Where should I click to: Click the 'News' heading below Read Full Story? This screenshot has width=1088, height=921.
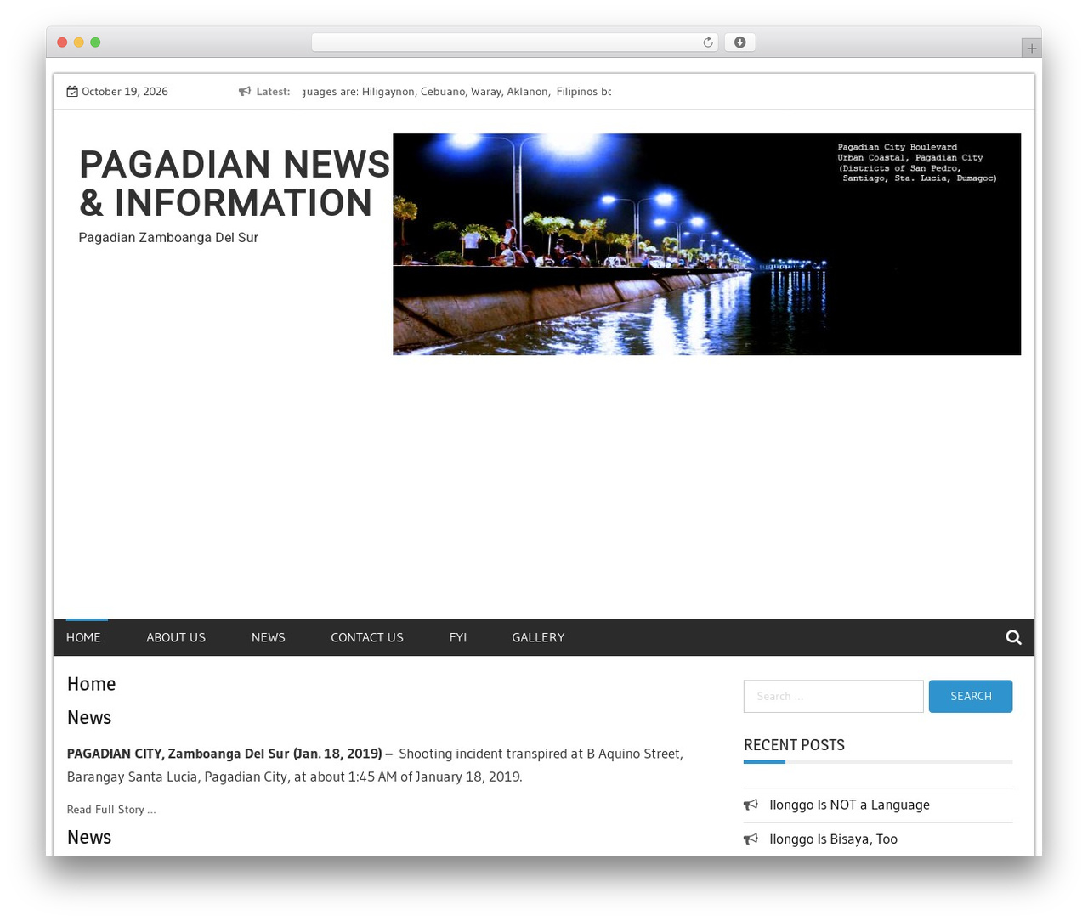pos(89,838)
